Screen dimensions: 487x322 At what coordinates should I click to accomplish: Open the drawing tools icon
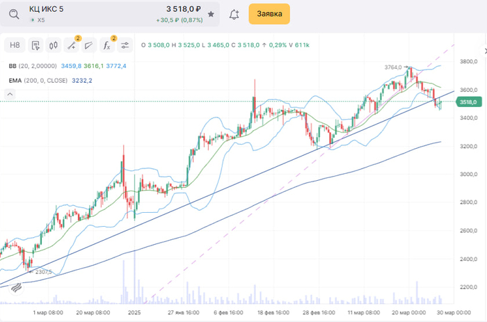(71, 46)
